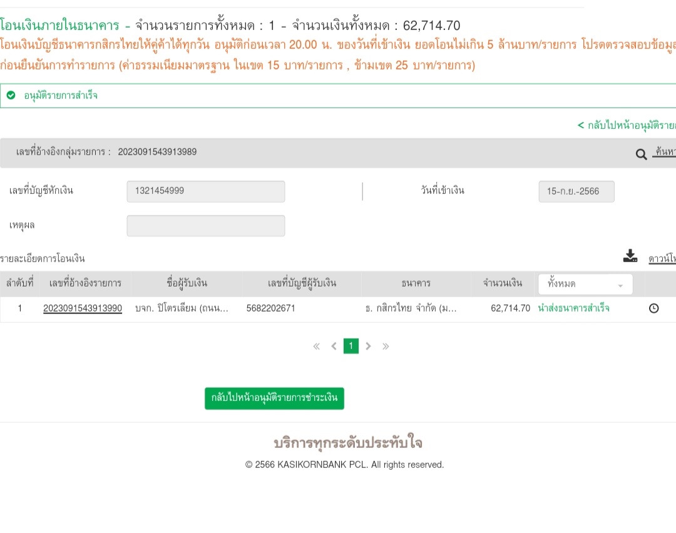Click the ชื่อผู้รับเงิน column header
Screen dimensions: 676x533
point(187,283)
